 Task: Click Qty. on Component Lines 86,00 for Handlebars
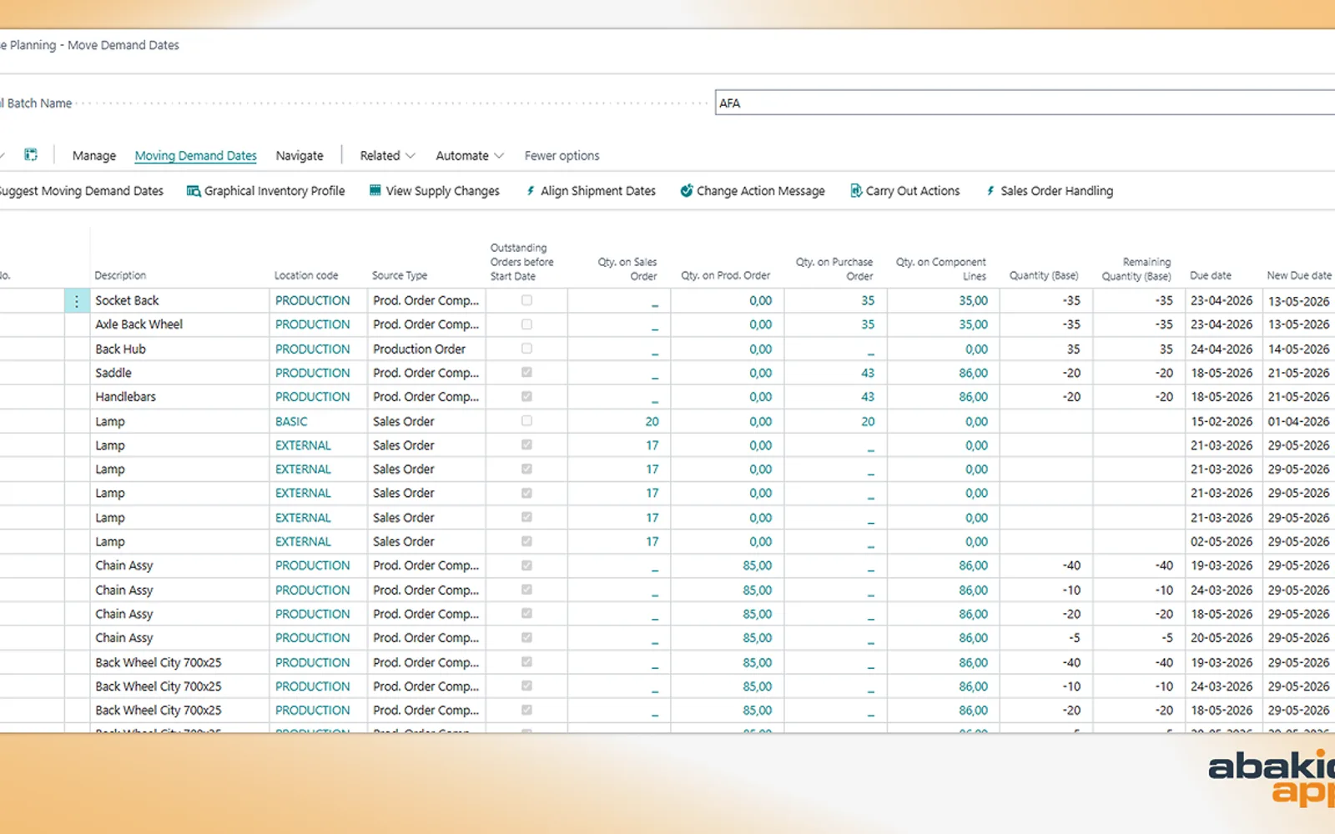pos(973,398)
